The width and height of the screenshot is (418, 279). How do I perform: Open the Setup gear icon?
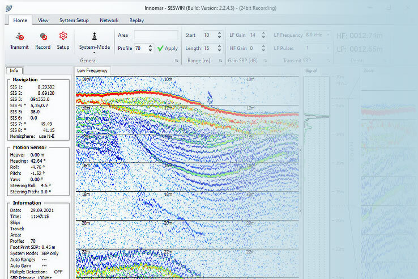[x=63, y=36]
